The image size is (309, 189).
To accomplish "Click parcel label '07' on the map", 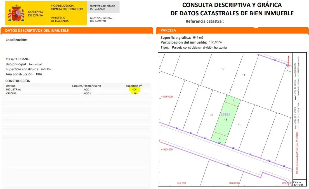I will [211, 115].
